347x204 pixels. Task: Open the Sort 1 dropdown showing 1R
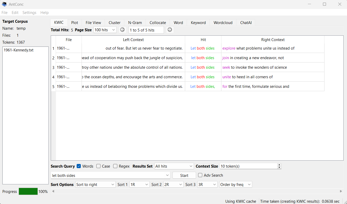pos(139,185)
